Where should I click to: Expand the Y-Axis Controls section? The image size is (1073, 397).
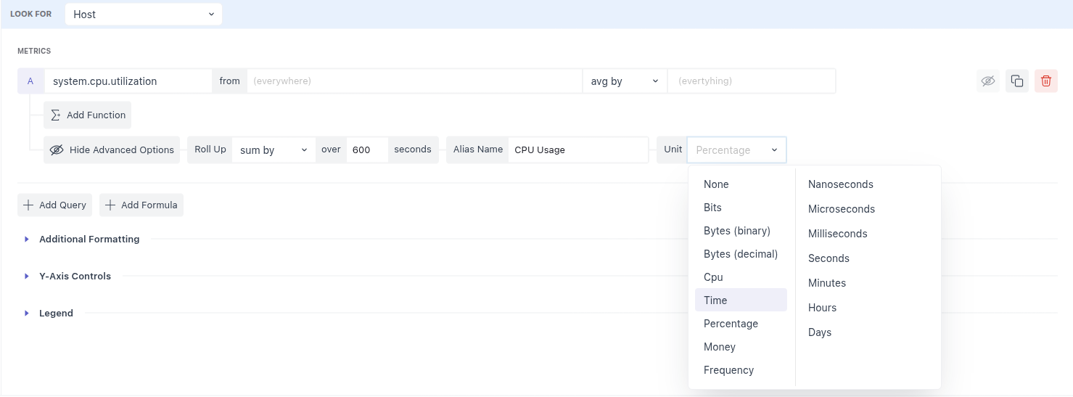75,276
